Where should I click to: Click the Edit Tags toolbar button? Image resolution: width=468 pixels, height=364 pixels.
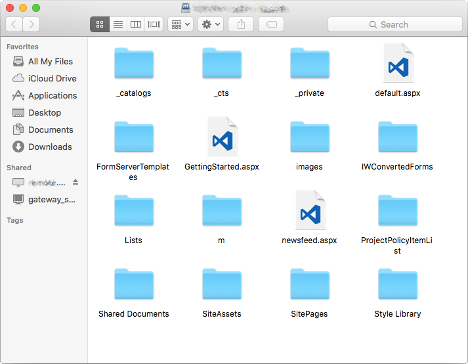(x=271, y=24)
